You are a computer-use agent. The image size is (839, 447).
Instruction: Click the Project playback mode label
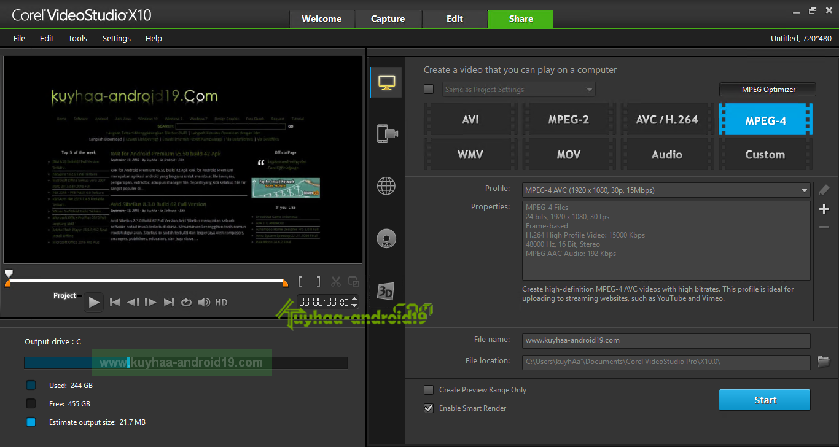64,295
